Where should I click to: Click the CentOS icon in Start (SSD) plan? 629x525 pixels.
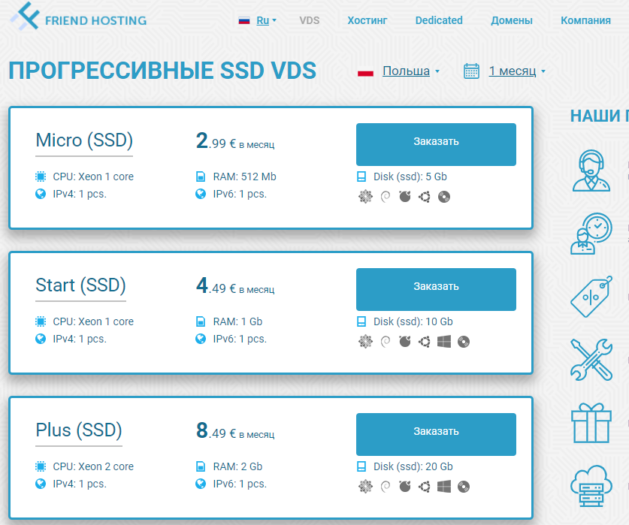(365, 342)
